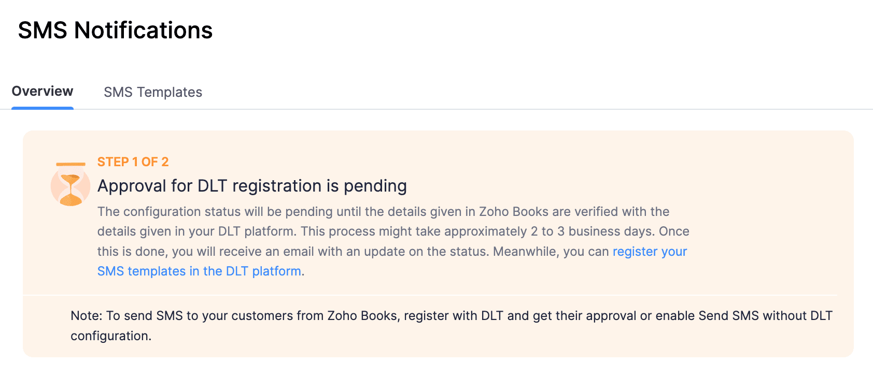Image resolution: width=873 pixels, height=378 pixels.
Task: Select the Overview tab
Action: click(42, 91)
